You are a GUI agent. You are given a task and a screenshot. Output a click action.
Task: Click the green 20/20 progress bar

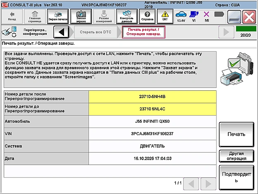click(x=246, y=29)
